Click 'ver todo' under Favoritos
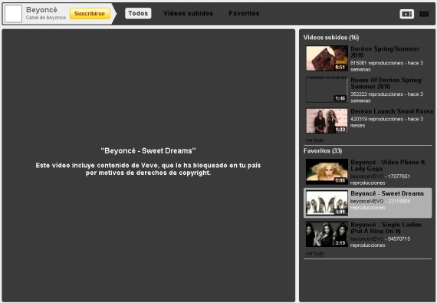The height and width of the screenshot is (303, 437). [x=314, y=253]
